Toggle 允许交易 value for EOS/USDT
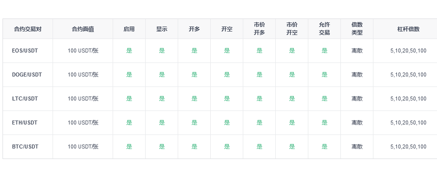Screen dimensions: 437x180 point(324,50)
